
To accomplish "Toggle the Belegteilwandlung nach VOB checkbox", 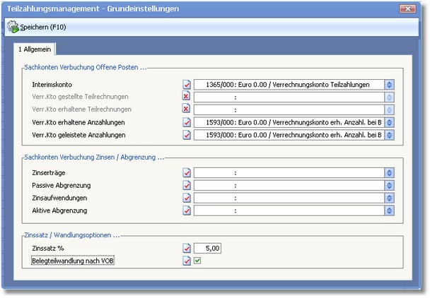I will tap(198, 261).
